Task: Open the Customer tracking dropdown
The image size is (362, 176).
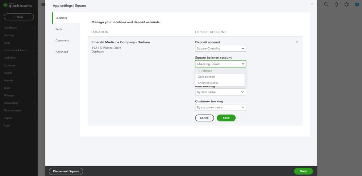Action: tap(220, 107)
